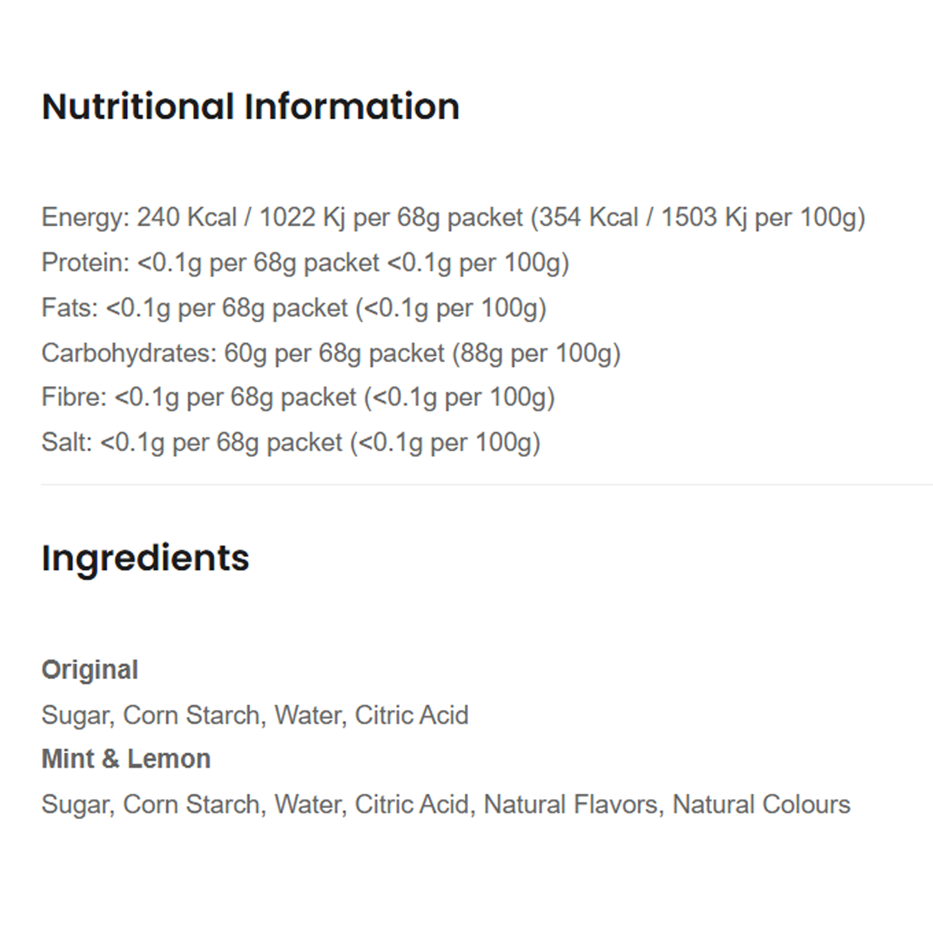Image resolution: width=933 pixels, height=933 pixels.
Task: Click the word 'Carbohydrates:' label
Action: pos(129,353)
